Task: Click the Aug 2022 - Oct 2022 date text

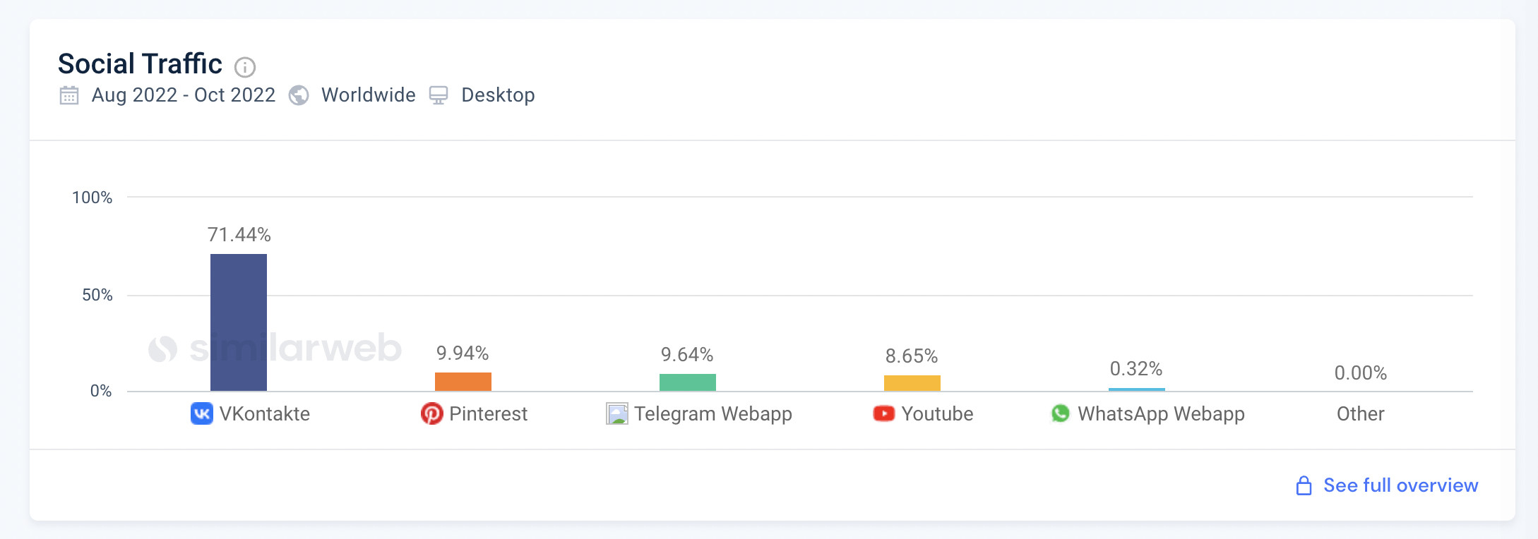Action: (184, 95)
